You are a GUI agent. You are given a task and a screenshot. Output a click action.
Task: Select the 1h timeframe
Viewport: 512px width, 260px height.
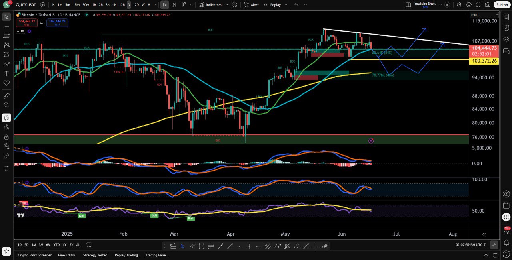coord(94,5)
